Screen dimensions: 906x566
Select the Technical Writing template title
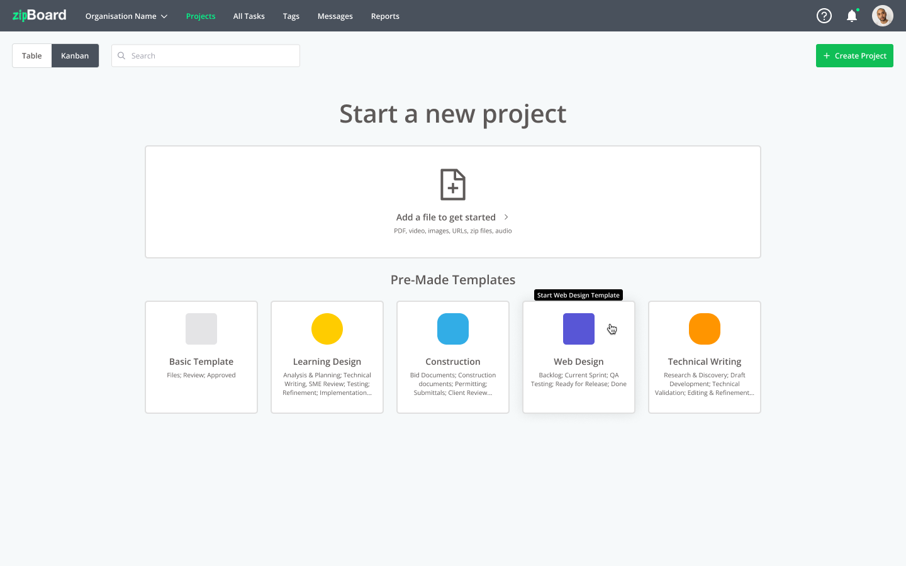[705, 362]
